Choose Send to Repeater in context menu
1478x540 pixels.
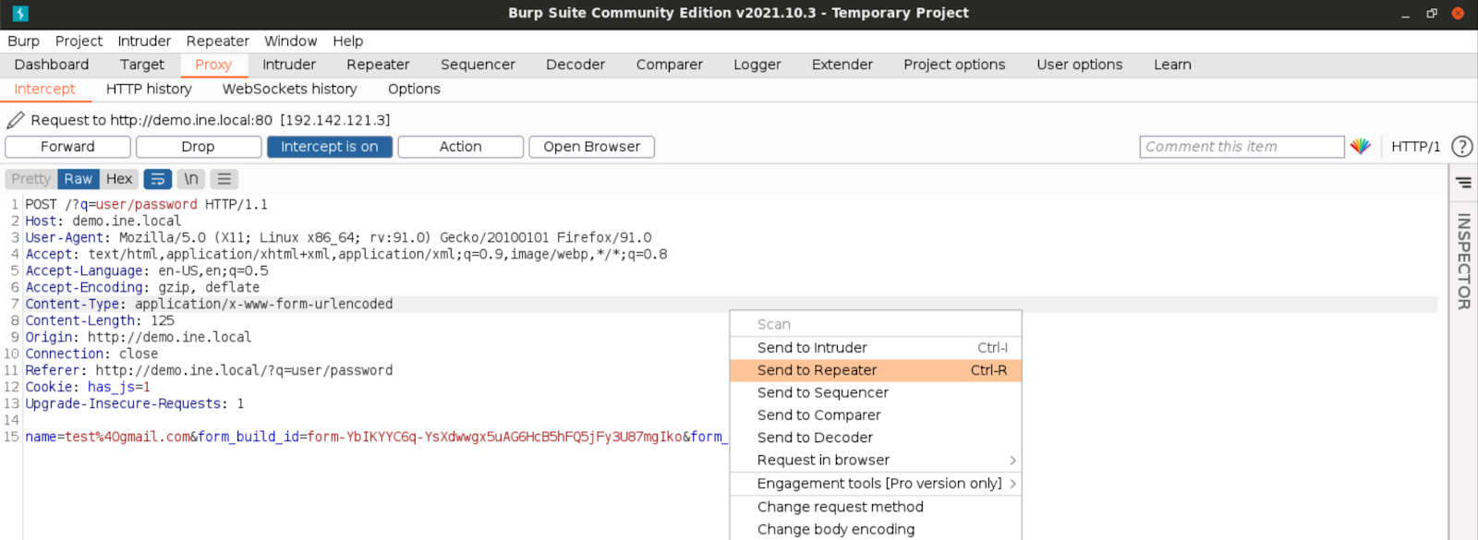coord(876,370)
